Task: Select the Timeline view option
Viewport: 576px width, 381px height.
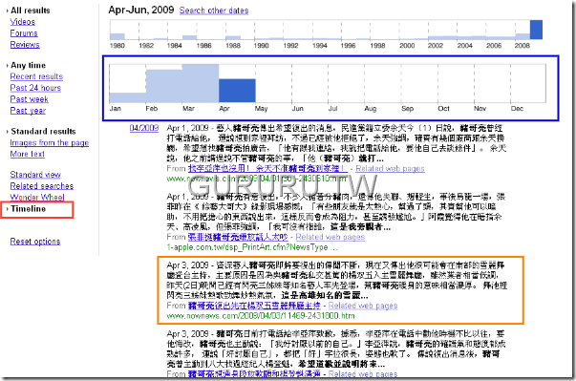Action: (x=29, y=209)
